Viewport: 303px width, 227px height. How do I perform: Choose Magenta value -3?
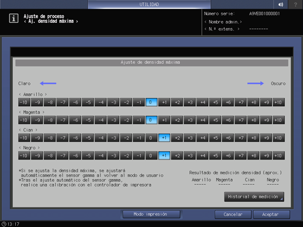coord(113,120)
